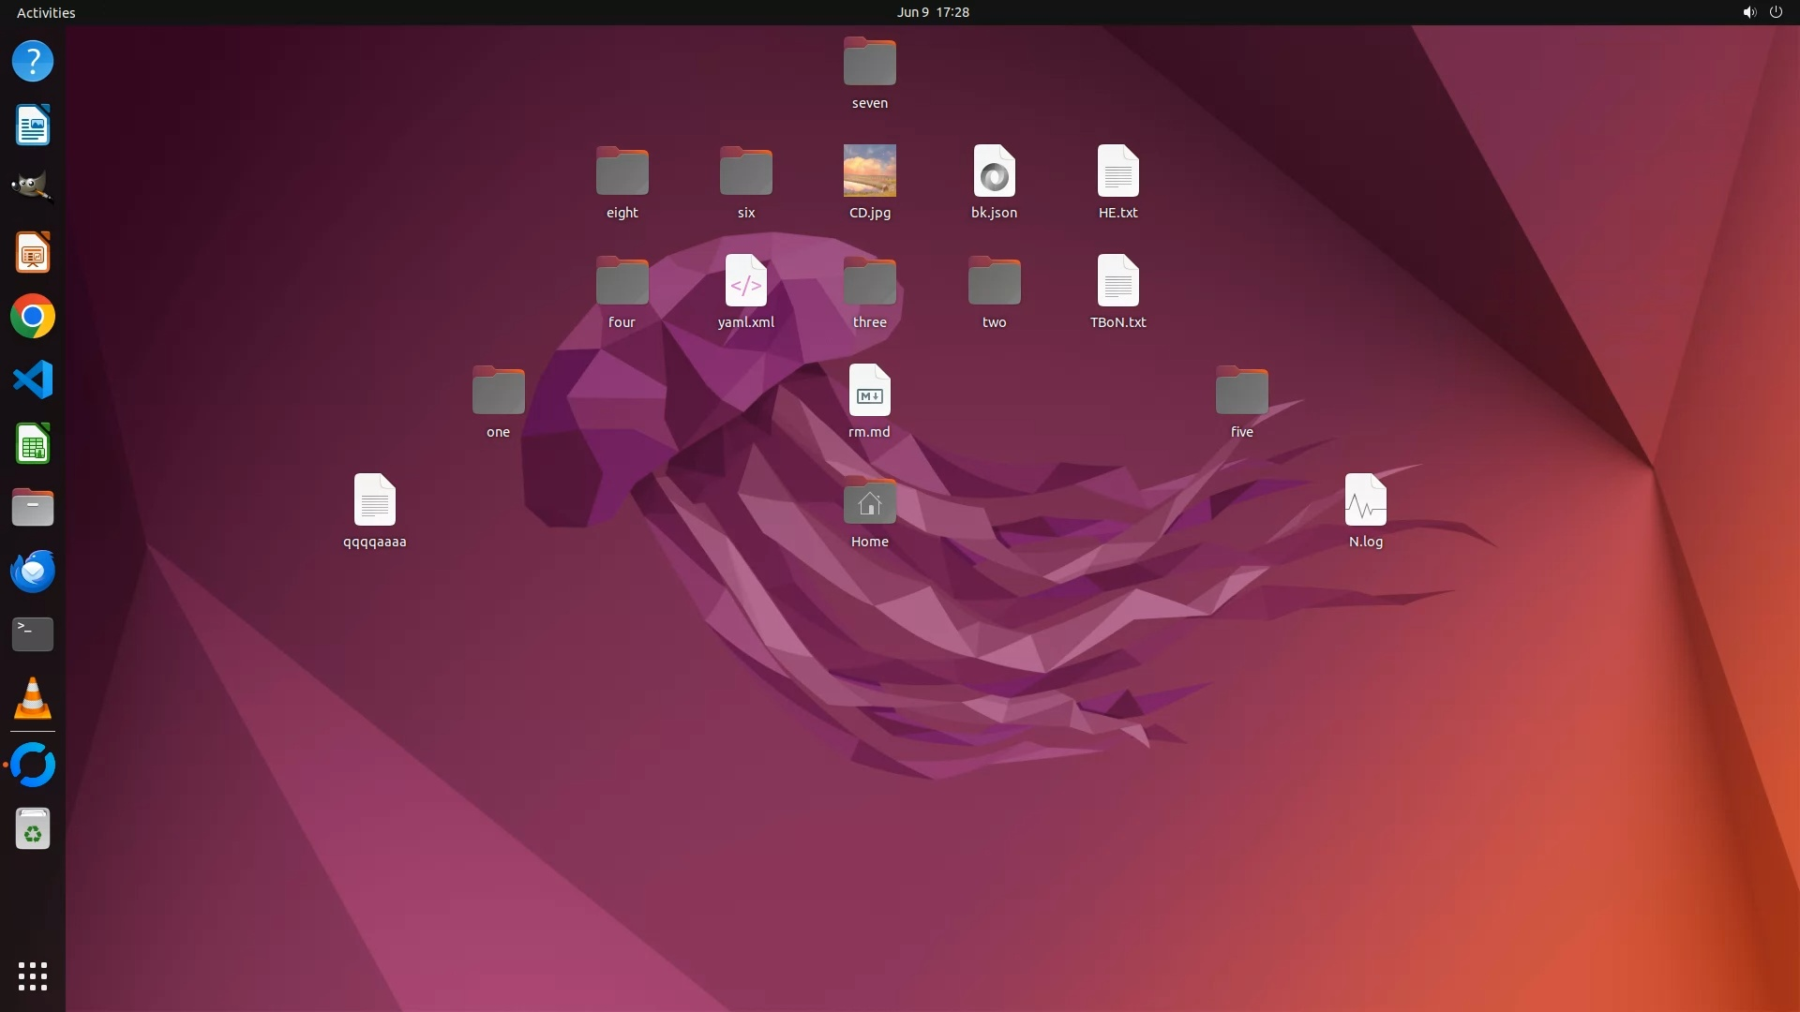
Task: Launch LibreOffice Impress from the dock
Action: [x=33, y=253]
